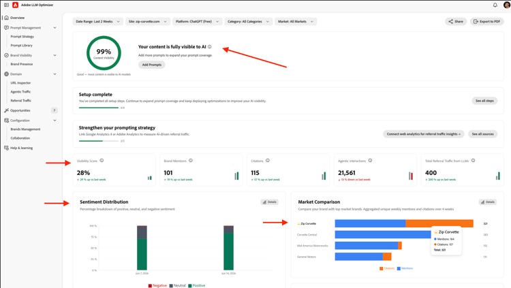Click the Citations mini bar chart

324,176
